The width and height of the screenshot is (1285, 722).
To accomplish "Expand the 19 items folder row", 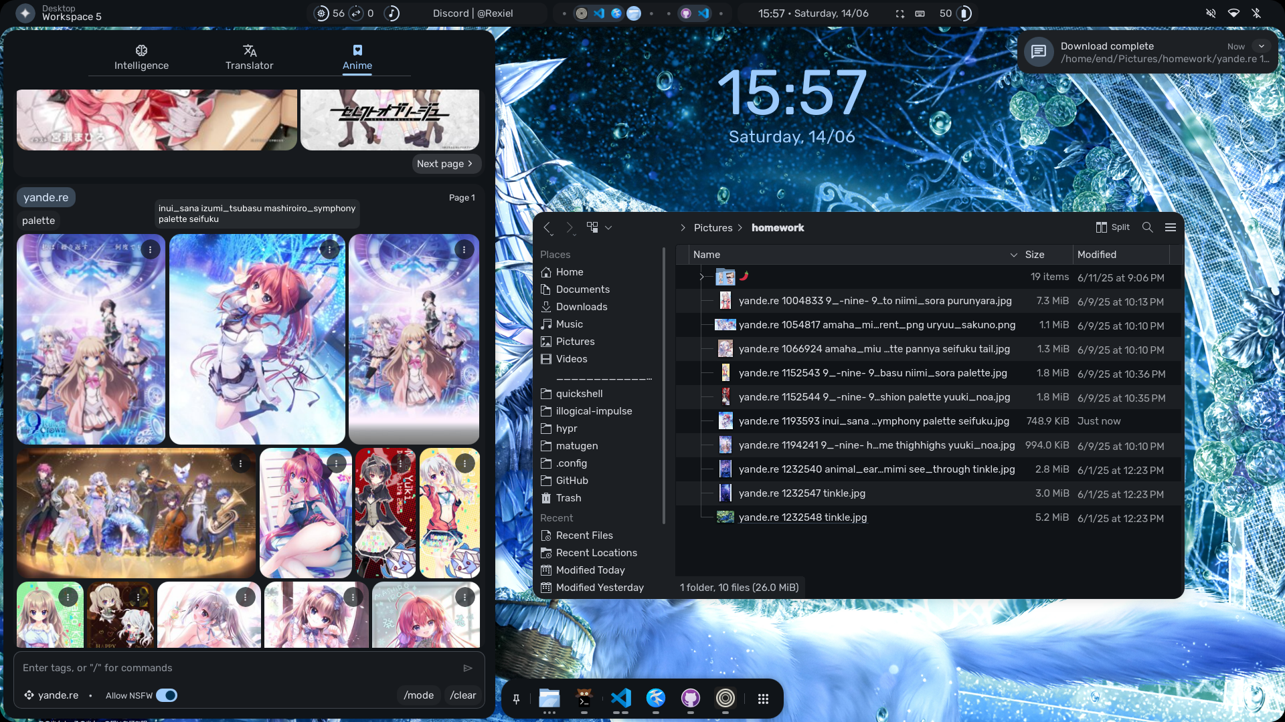I will [701, 277].
